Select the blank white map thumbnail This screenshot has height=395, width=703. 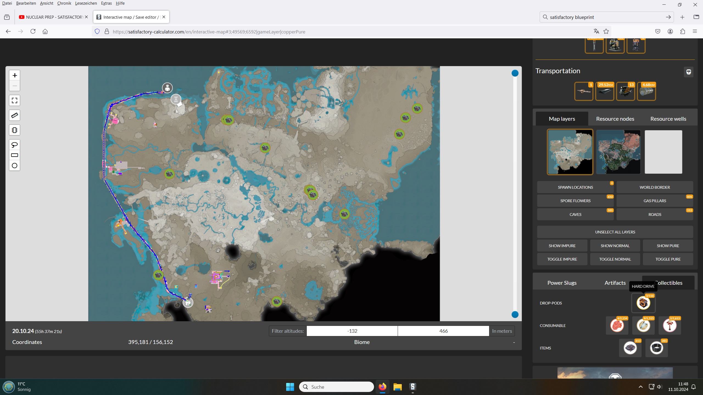pos(663,152)
